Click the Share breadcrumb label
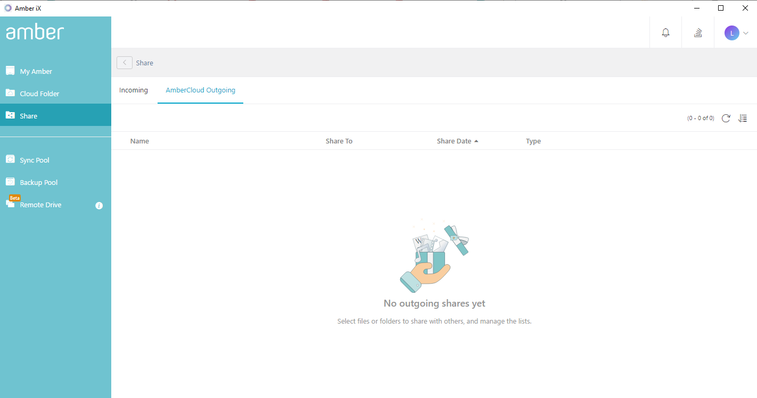The height and width of the screenshot is (398, 757). click(x=145, y=63)
